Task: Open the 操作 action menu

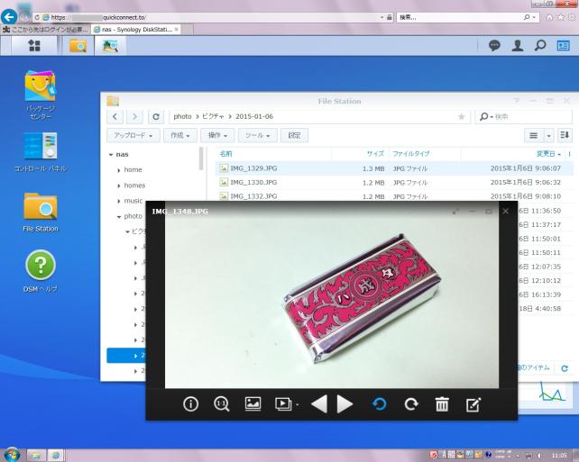Action: point(217,135)
